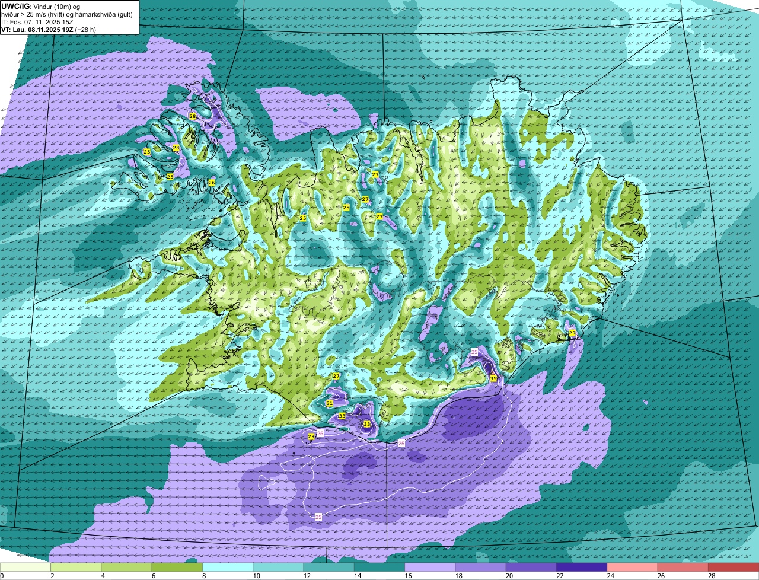Image resolution: width=759 pixels, height=580 pixels.
Task: Click the 22–24 m/s dark indigo swatch
Action: (582, 568)
